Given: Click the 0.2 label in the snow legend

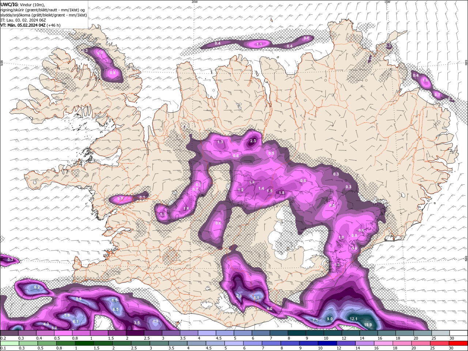Looking at the screenshot, I should point(3,338).
